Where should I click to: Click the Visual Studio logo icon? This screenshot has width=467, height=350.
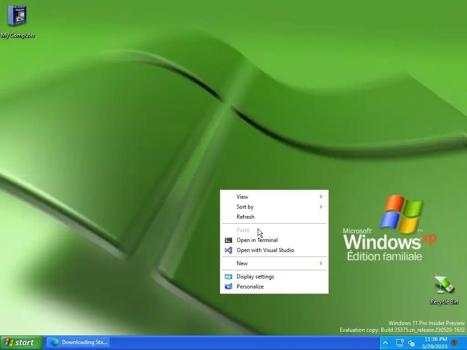(228, 250)
